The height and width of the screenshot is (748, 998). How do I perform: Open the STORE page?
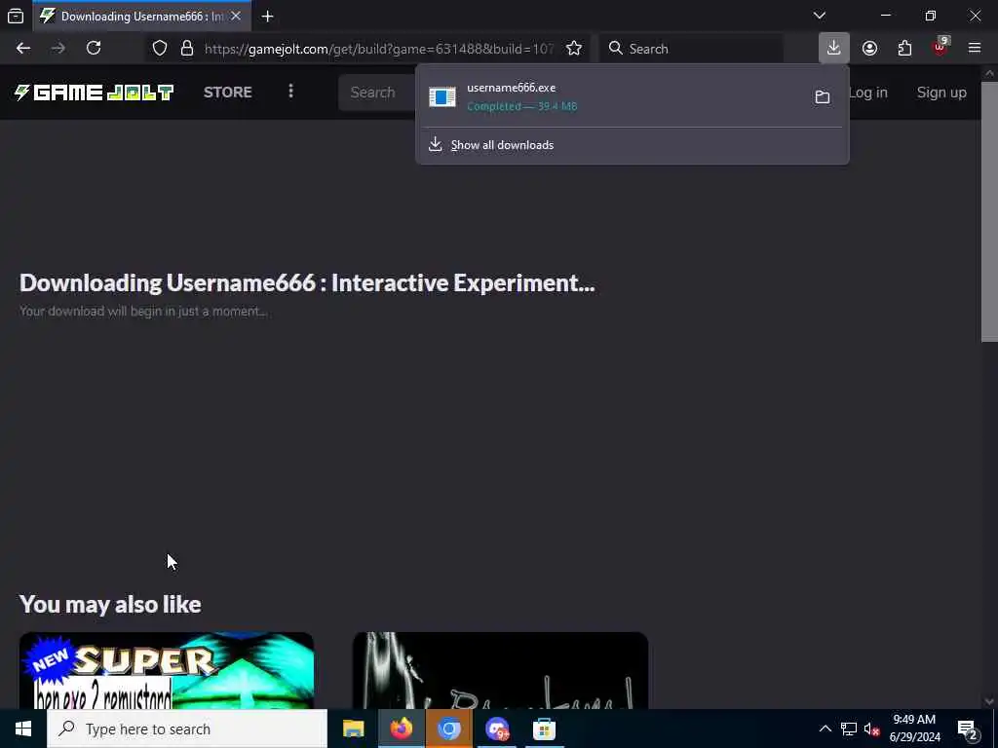tap(228, 93)
